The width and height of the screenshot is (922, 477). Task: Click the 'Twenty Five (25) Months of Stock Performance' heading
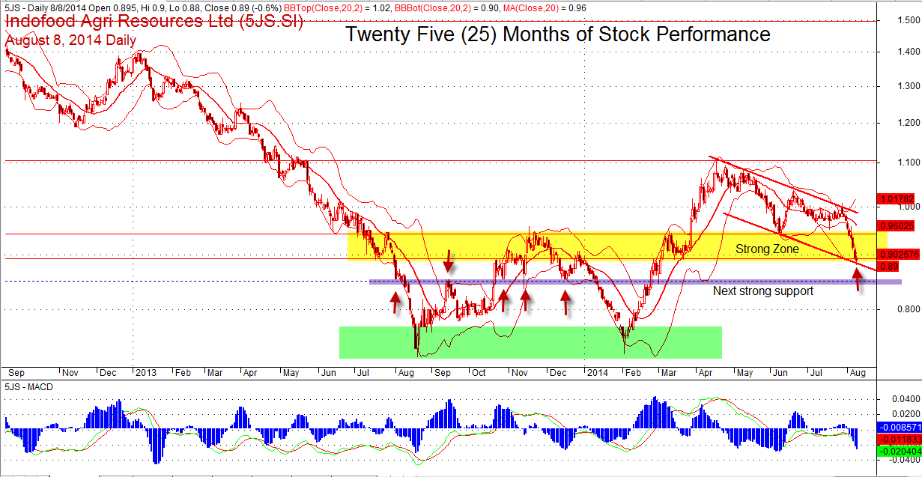(x=557, y=34)
